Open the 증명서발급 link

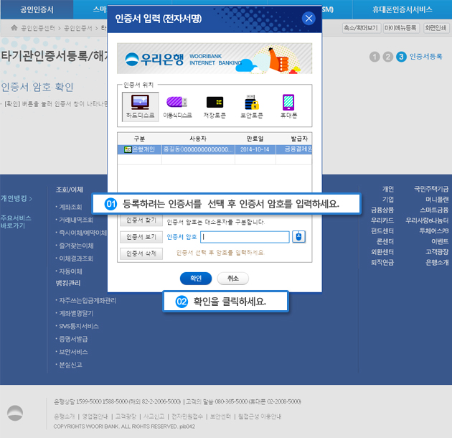tap(73, 339)
